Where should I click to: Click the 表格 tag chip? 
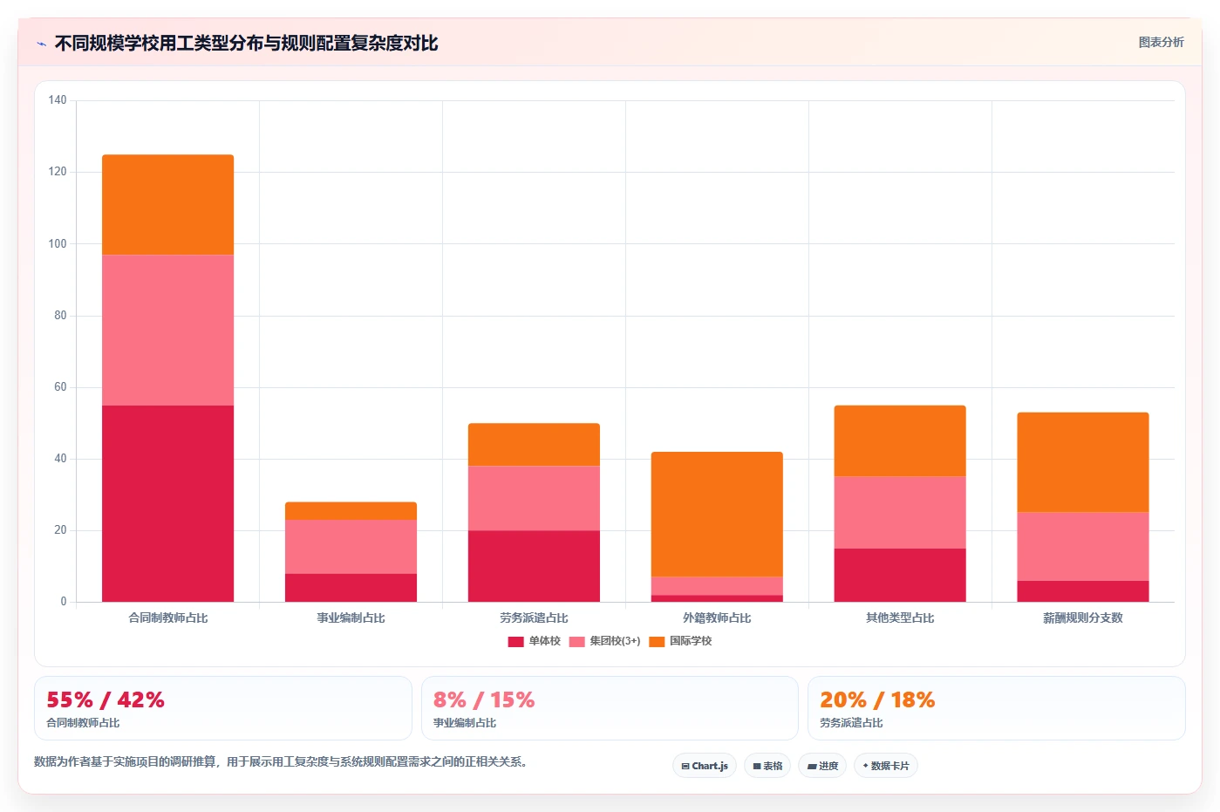pyautogui.click(x=767, y=766)
